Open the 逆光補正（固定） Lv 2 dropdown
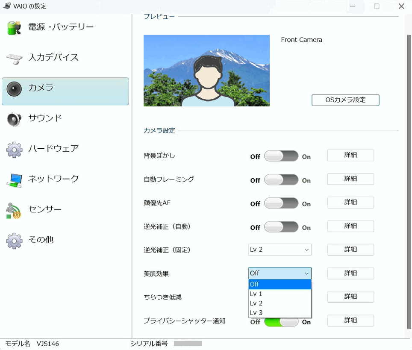The height and width of the screenshot is (350, 412). coord(280,250)
